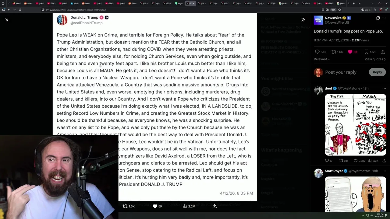Unlike the post with pink heart 5K
This screenshot has height=219, width=390.
coord(353,52)
